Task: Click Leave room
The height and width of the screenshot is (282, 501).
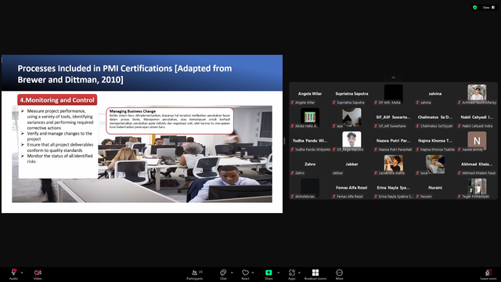Action: (x=488, y=274)
